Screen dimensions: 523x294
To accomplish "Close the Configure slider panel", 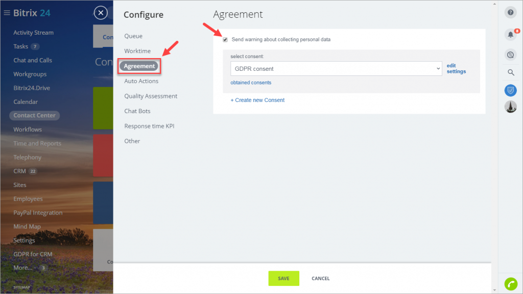I will coord(101,13).
